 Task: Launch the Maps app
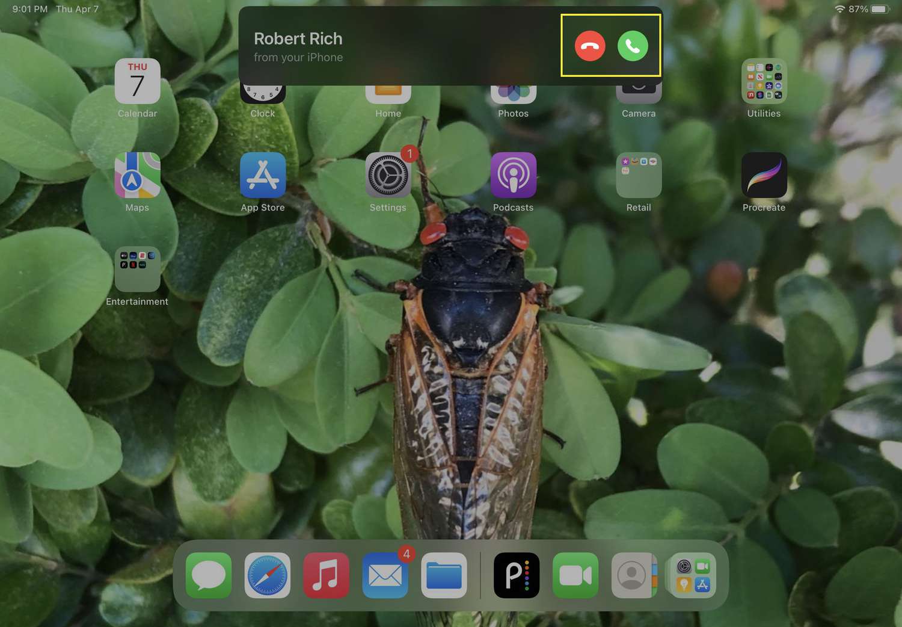(x=137, y=175)
